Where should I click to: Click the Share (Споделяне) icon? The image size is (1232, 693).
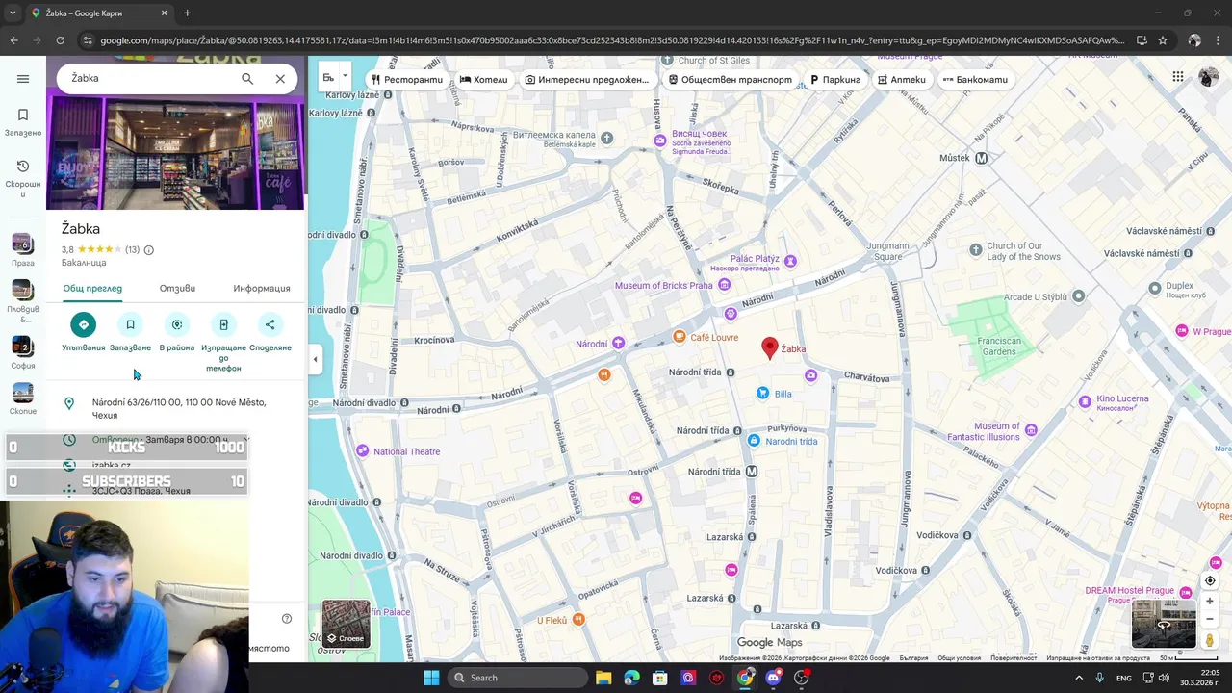click(269, 325)
